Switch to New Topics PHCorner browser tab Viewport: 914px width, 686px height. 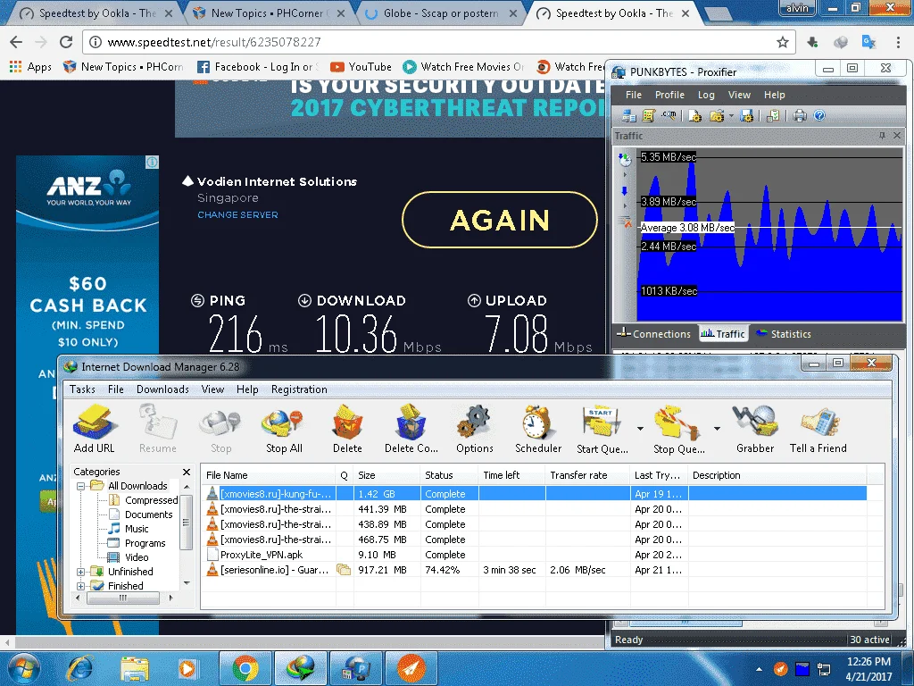(x=269, y=13)
